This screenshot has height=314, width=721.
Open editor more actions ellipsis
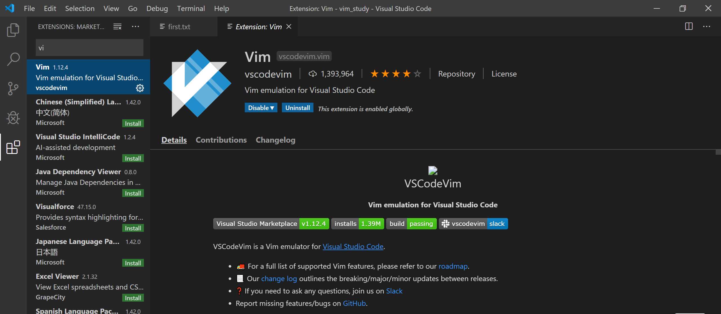pos(707,26)
